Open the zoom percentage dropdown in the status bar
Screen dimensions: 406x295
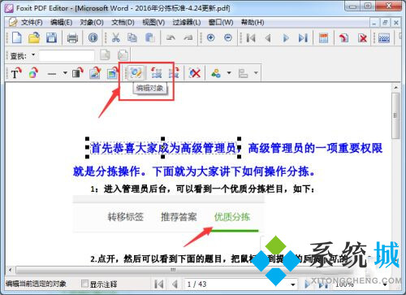385,284
